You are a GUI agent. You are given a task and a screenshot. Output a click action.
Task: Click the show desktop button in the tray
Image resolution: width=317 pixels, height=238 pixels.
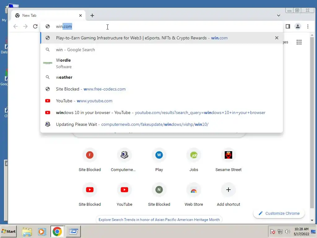pos(314,231)
